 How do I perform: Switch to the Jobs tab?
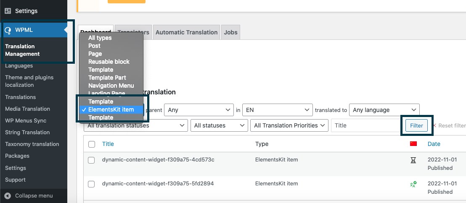pos(230,32)
